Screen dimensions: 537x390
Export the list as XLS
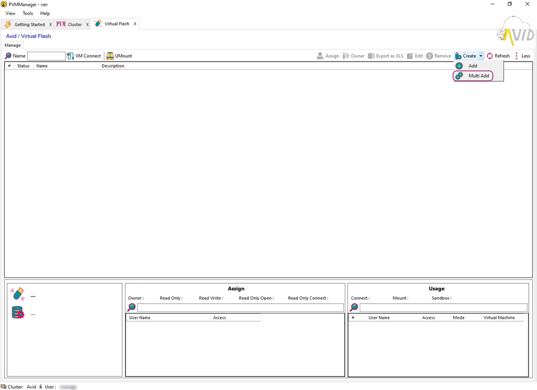pyautogui.click(x=386, y=56)
